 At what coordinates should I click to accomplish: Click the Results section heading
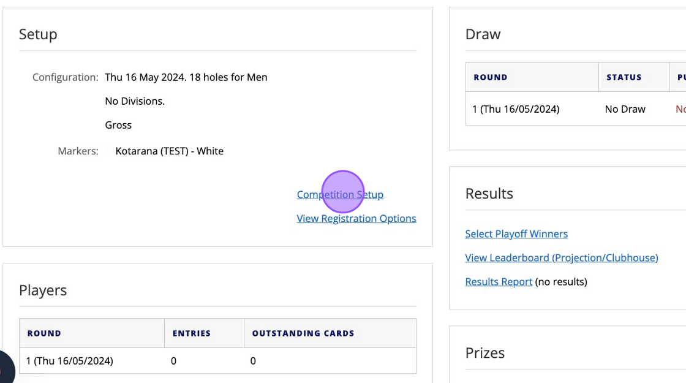coord(489,194)
